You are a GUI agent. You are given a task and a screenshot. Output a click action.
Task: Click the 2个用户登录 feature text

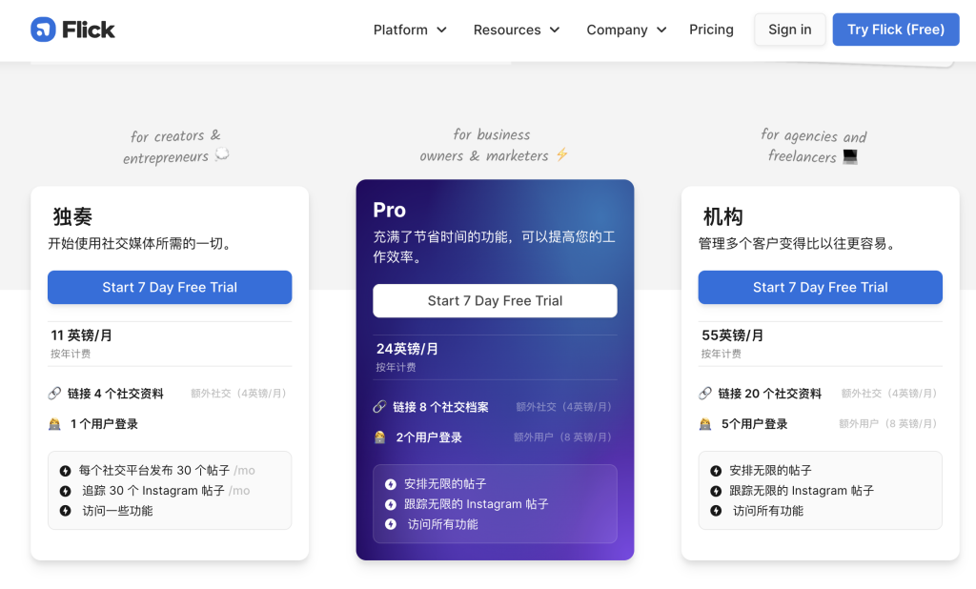pos(429,437)
